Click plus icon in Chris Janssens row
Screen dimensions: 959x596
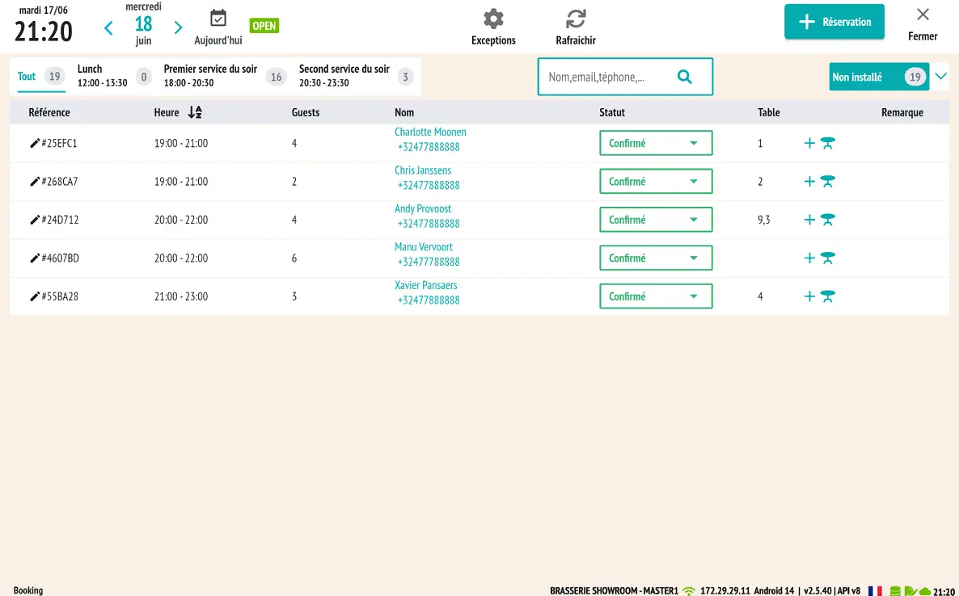[809, 182]
